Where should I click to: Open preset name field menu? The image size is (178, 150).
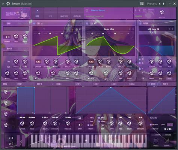[98, 11]
